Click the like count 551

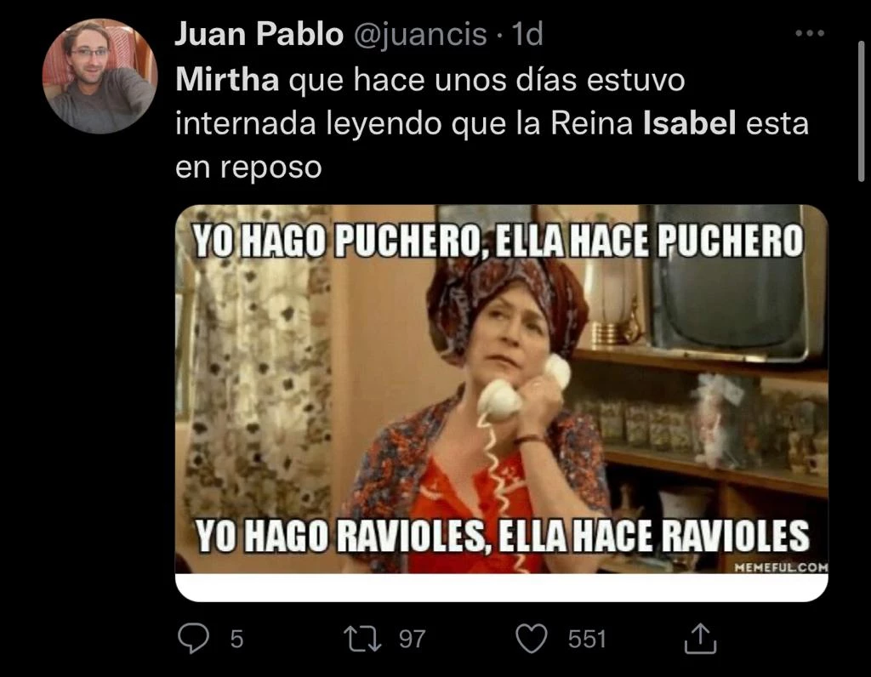587,640
